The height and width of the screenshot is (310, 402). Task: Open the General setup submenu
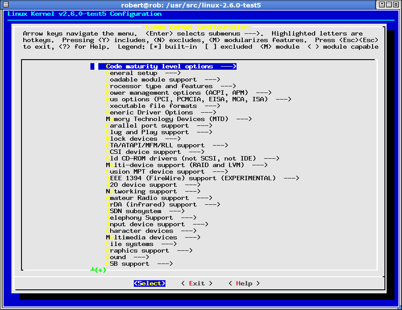[144, 73]
